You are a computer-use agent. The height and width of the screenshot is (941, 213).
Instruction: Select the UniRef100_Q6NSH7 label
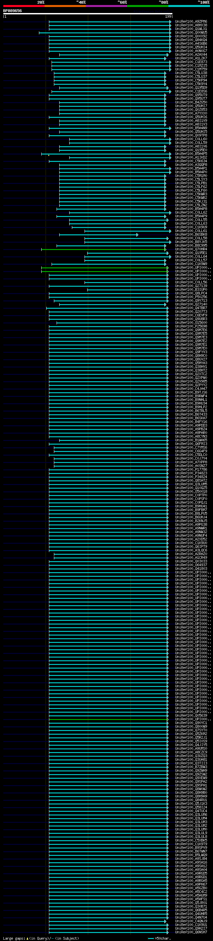(x=191, y=932)
